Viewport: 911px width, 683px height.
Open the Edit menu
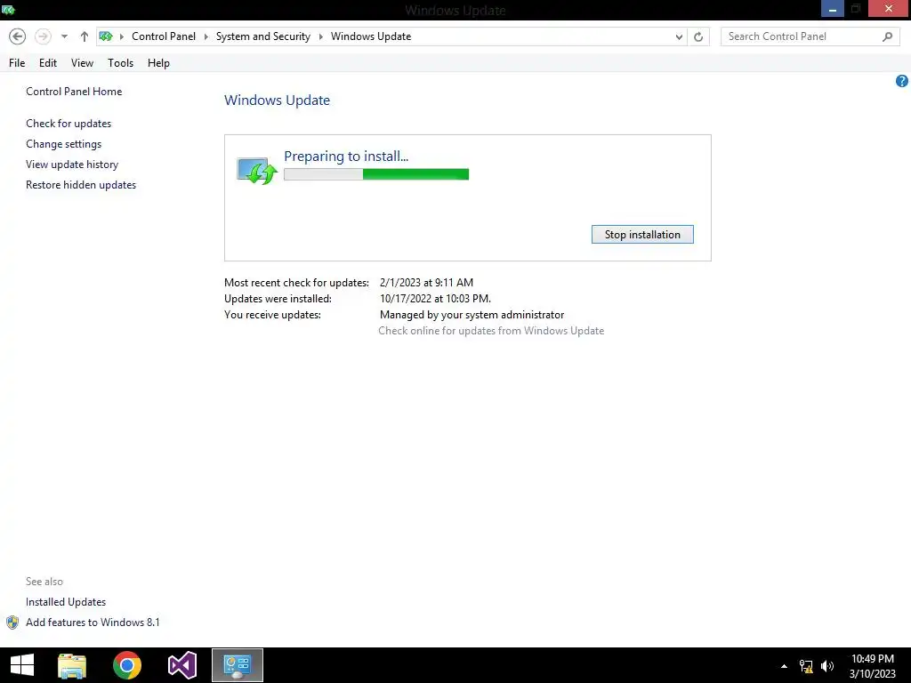48,63
